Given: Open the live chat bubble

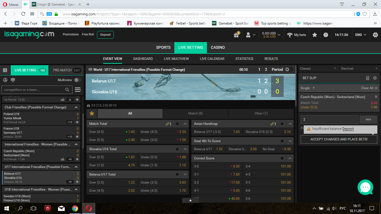Looking at the screenshot, I should pyautogui.click(x=365, y=187).
